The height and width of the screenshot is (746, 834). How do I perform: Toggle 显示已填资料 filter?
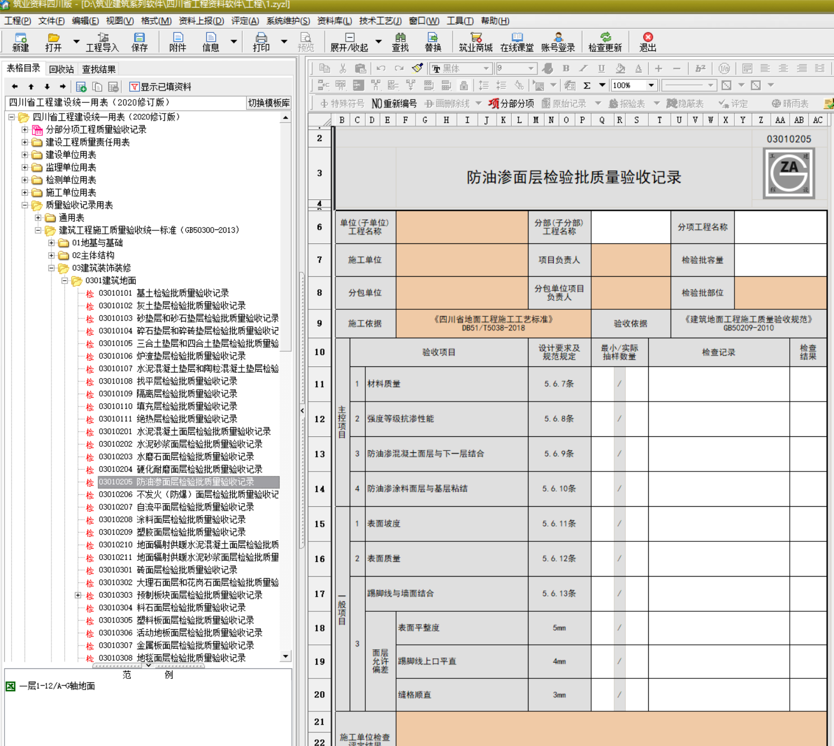pos(161,87)
